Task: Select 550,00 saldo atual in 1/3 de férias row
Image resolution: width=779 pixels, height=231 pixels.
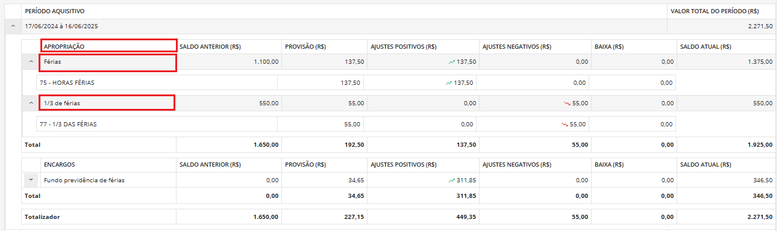Action: pos(763,103)
